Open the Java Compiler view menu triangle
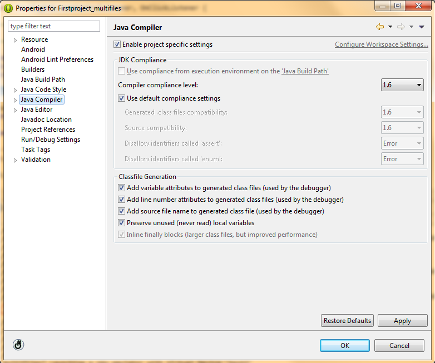This screenshot has width=435, height=363. [422, 27]
